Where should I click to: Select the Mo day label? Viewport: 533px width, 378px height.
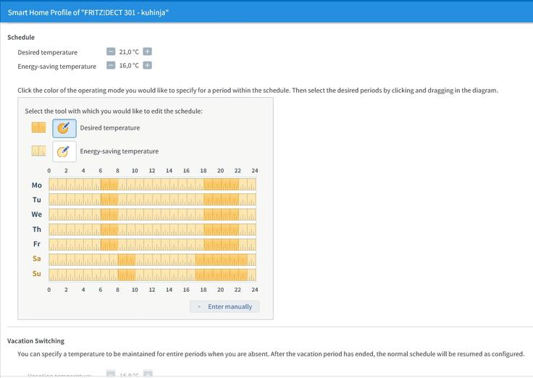[37, 185]
